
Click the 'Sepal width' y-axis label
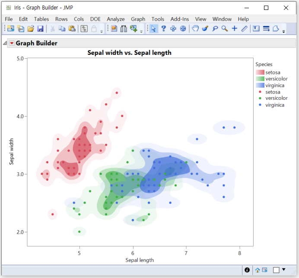(x=11, y=152)
